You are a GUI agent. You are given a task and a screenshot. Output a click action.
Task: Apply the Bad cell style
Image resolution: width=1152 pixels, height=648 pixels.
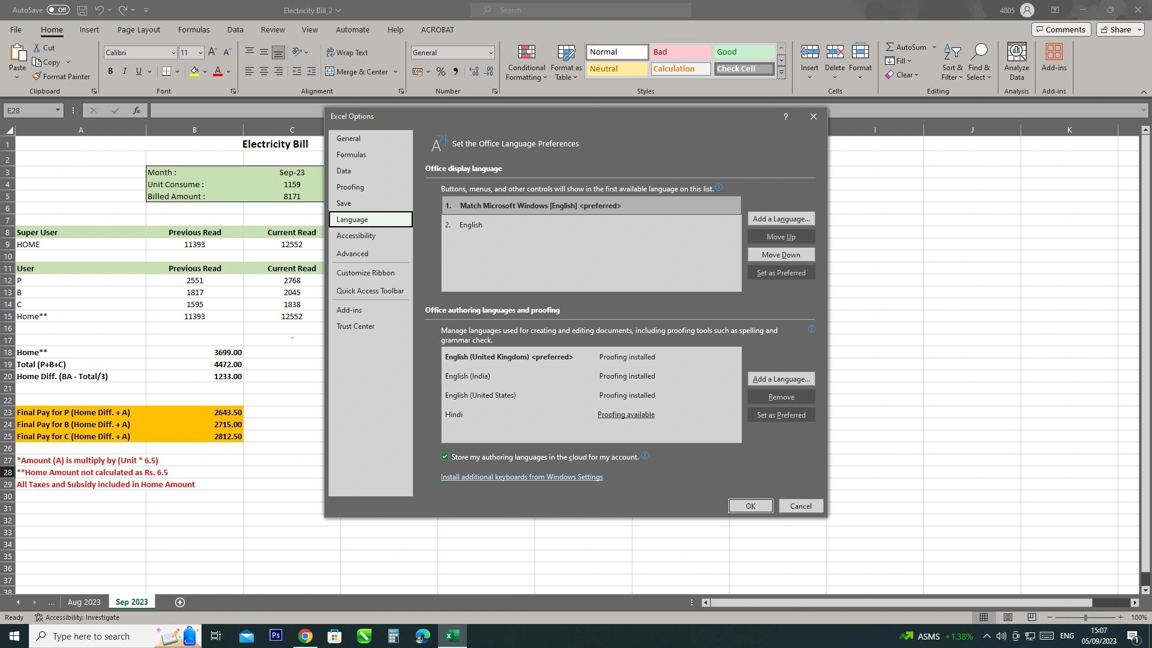(680, 52)
